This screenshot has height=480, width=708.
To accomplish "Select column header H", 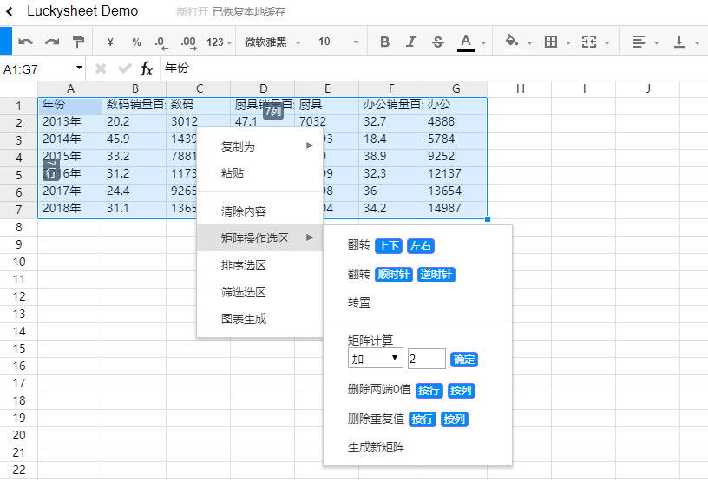I will tap(520, 88).
